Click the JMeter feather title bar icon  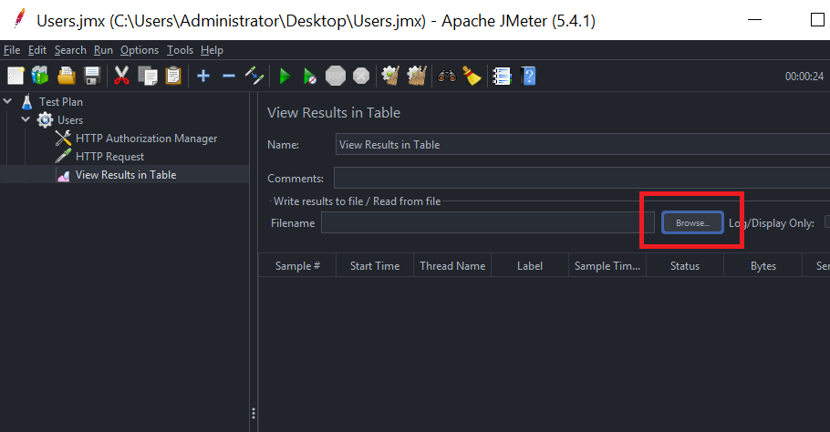point(20,18)
